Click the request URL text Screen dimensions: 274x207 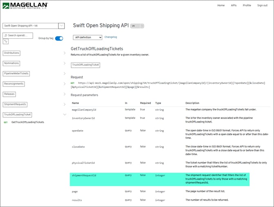tap(168, 85)
